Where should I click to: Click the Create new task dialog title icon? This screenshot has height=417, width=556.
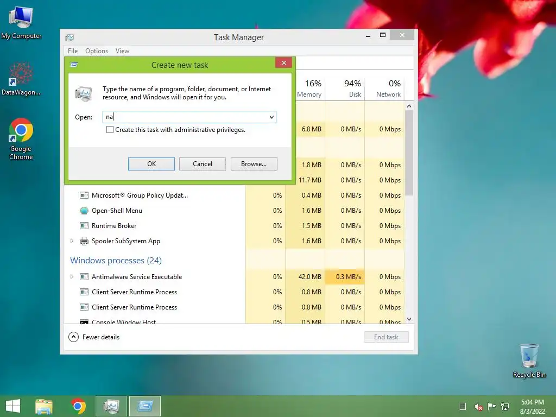pos(74,65)
